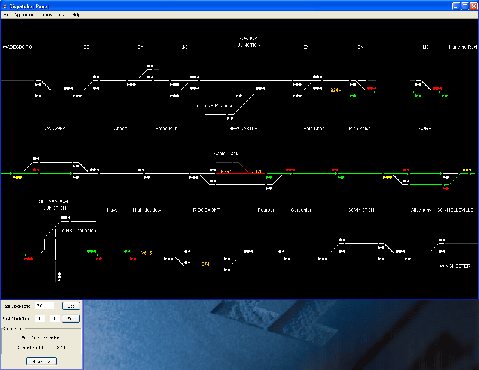Select train label B741 on Ridgemont siding

click(207, 264)
